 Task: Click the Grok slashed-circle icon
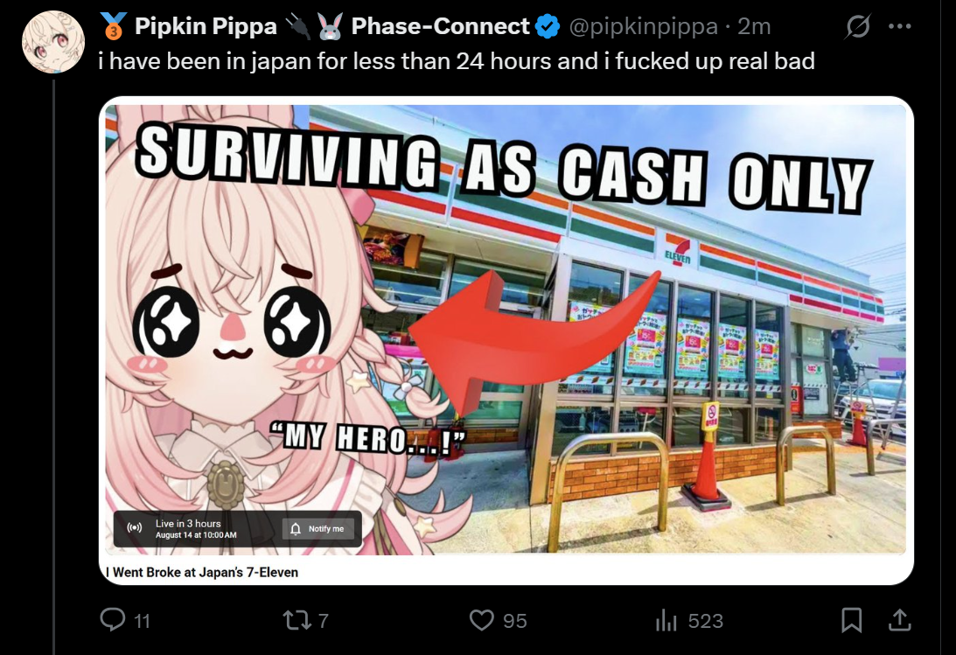pos(858,27)
